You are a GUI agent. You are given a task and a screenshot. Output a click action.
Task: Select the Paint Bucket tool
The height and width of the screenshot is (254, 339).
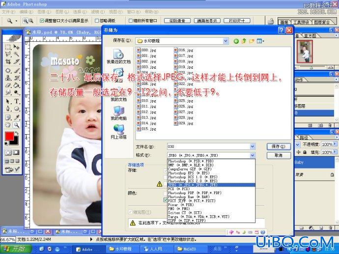coord(16,85)
